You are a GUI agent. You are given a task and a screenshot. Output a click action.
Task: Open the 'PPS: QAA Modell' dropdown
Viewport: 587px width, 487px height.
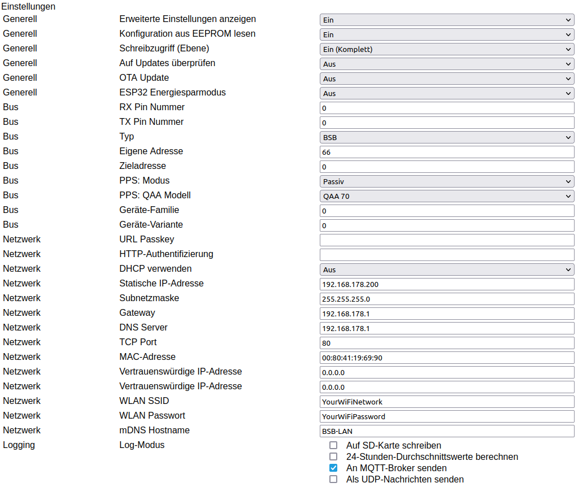[x=447, y=196]
